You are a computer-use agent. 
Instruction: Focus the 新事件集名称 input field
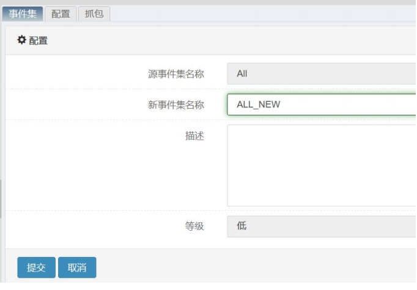click(322, 104)
